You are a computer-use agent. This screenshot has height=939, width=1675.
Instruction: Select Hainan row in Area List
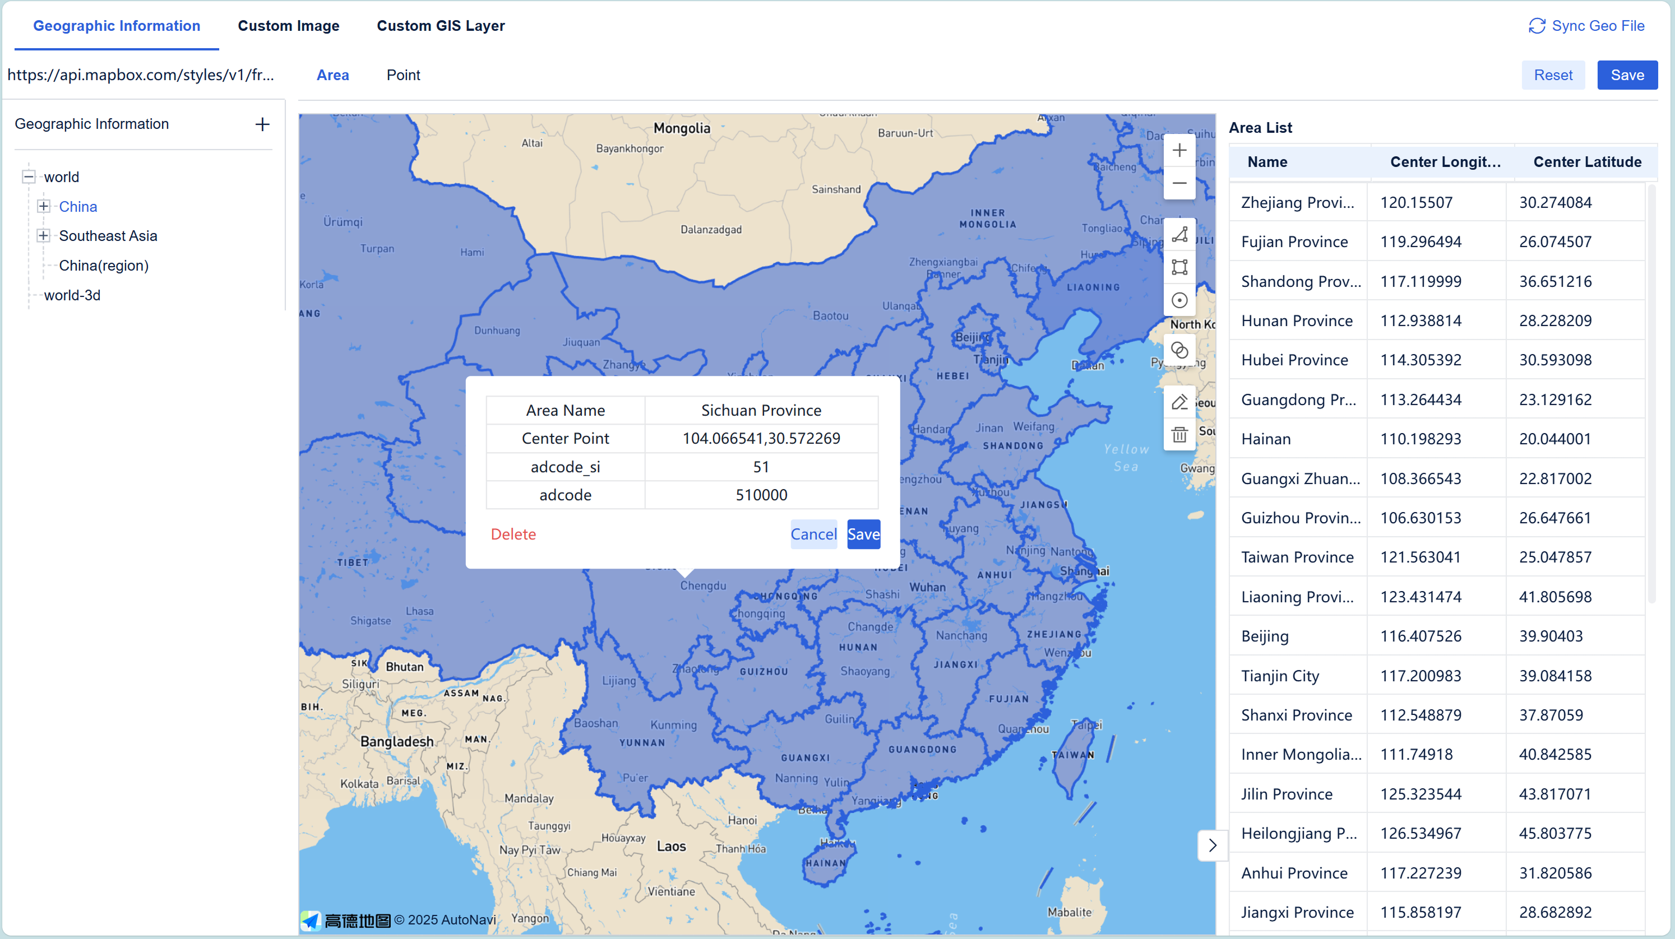click(x=1436, y=439)
